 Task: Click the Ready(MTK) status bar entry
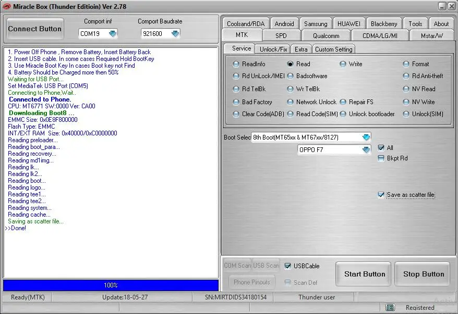28,297
